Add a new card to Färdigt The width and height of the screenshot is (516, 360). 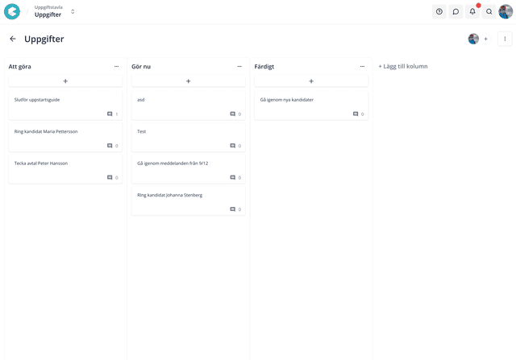(x=311, y=81)
